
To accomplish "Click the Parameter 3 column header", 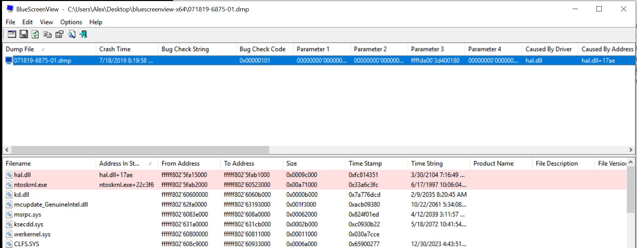I will (x=436, y=49).
